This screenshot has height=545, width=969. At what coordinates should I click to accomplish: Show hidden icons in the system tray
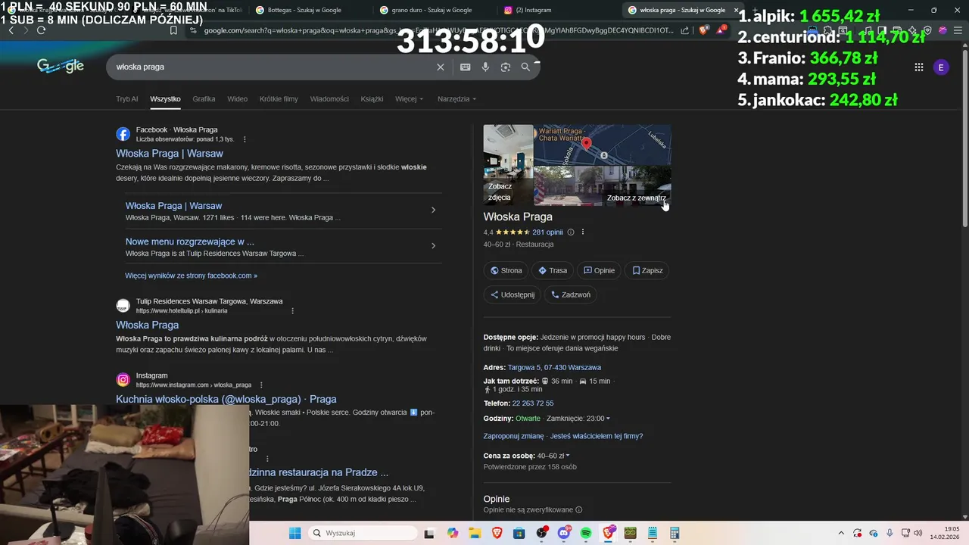click(841, 533)
